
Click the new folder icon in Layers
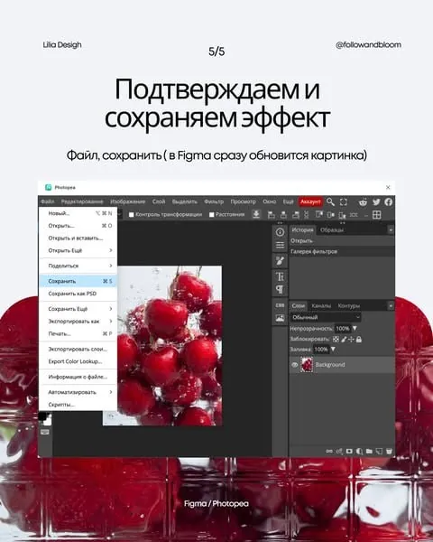click(x=369, y=451)
